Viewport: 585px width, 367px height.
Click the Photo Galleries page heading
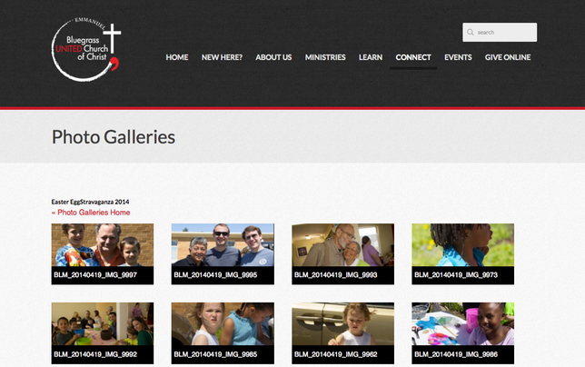(x=114, y=137)
